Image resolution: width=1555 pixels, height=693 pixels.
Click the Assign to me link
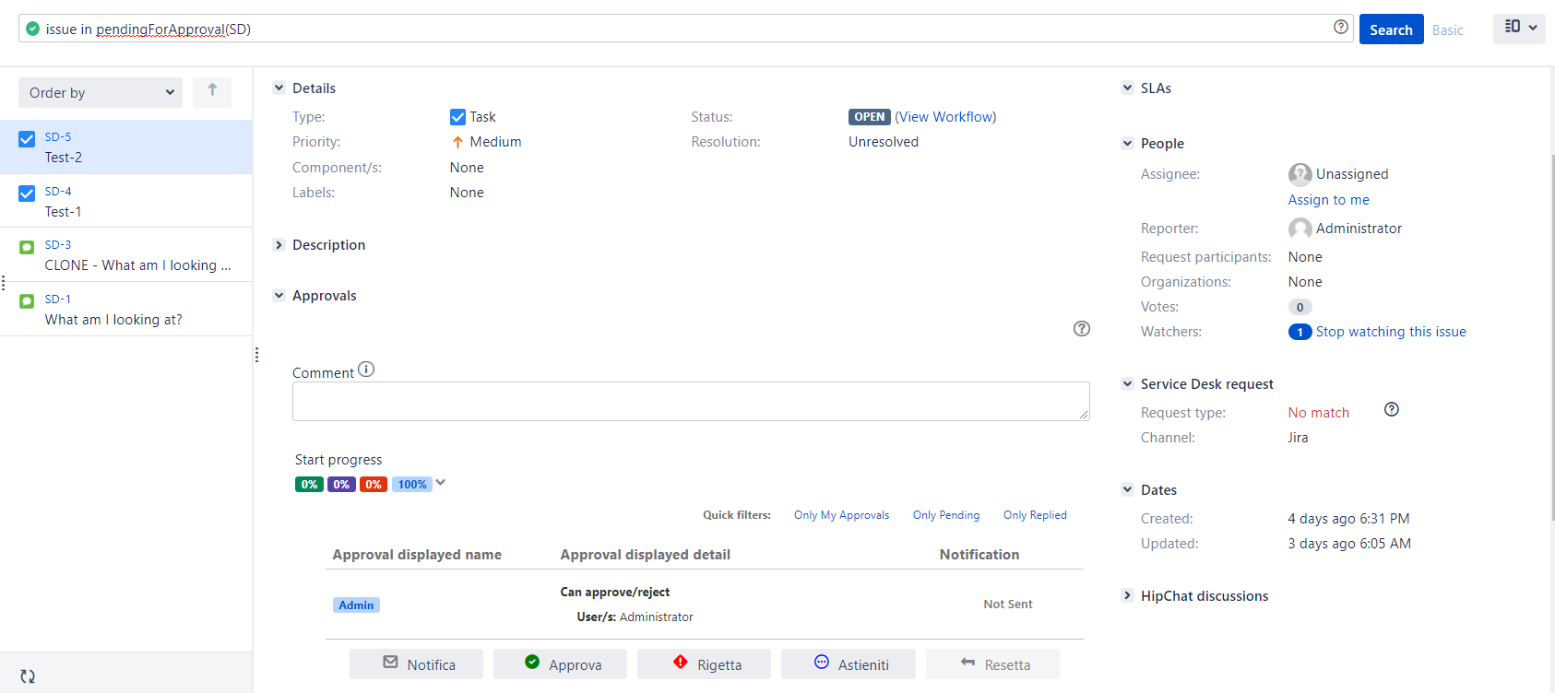click(1328, 200)
